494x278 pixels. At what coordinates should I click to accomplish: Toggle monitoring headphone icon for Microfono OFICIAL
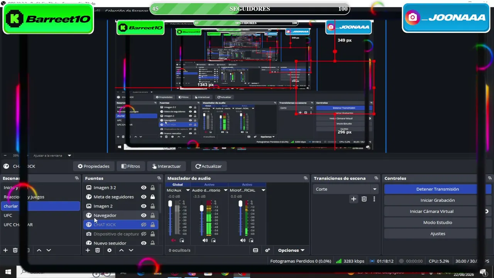[x=251, y=241]
